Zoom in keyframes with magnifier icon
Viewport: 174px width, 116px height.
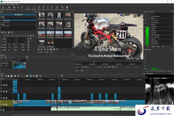coord(27,57)
